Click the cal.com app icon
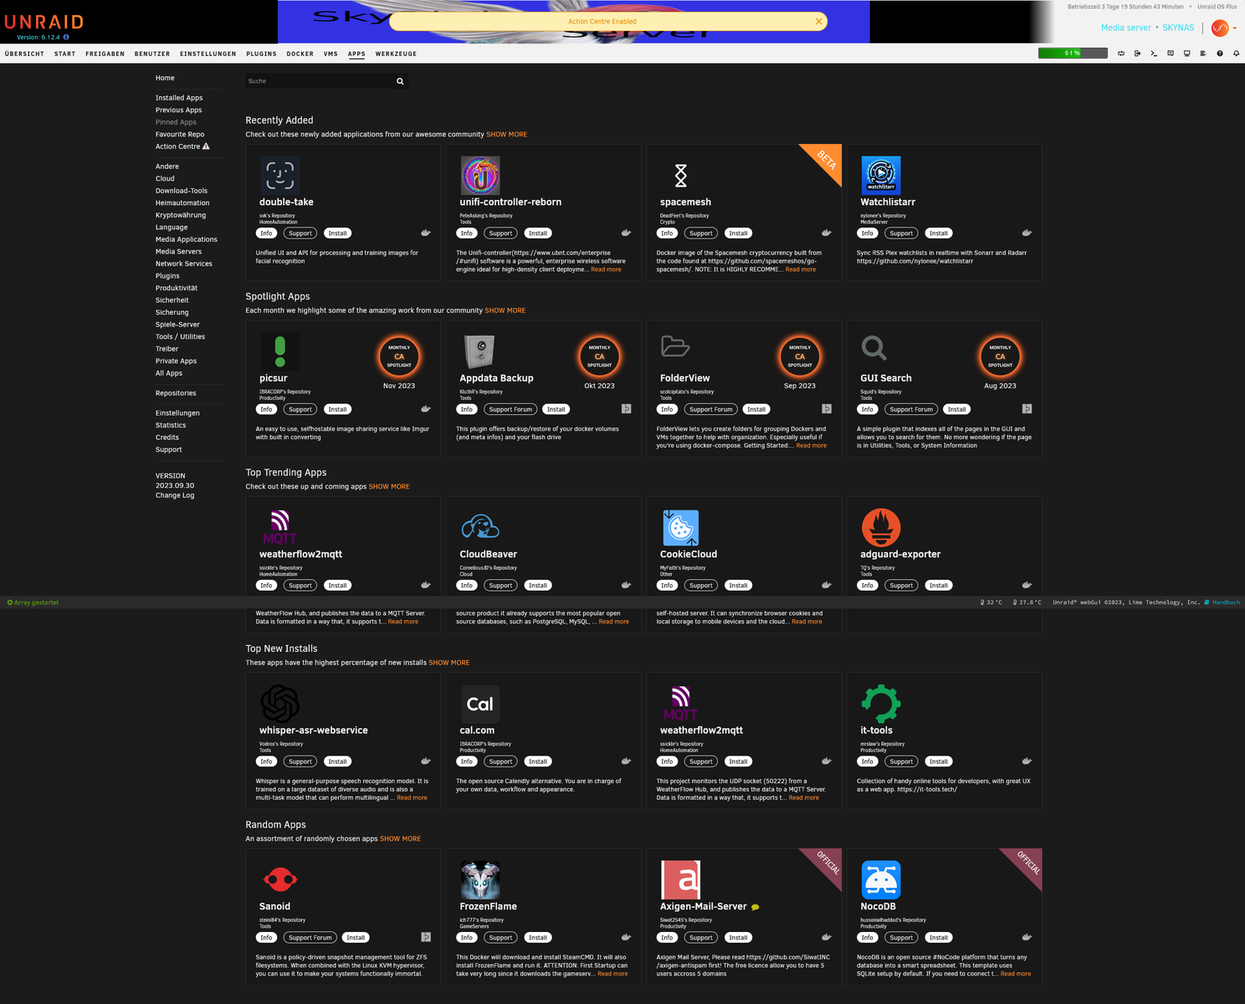Screen dimensions: 1245x1004 (480, 704)
